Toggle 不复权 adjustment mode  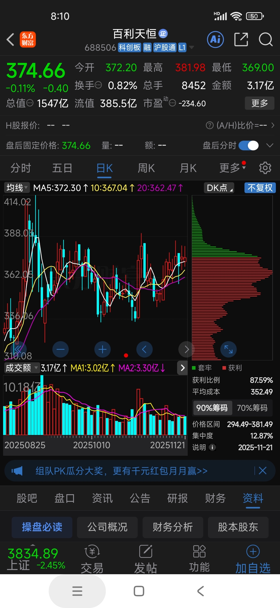(260, 188)
